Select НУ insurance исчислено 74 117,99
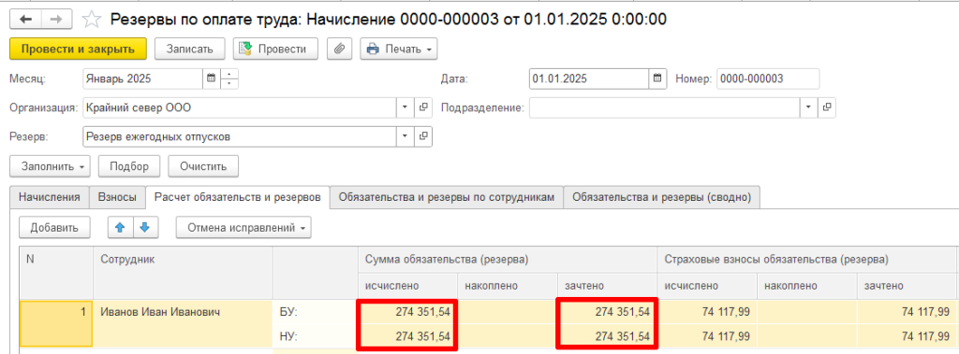Screen dimensions: 959x354 (707, 335)
